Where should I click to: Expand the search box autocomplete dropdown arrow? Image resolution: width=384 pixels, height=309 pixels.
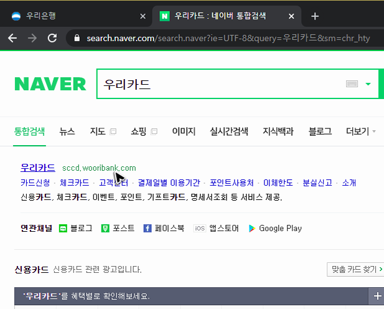tap(368, 84)
